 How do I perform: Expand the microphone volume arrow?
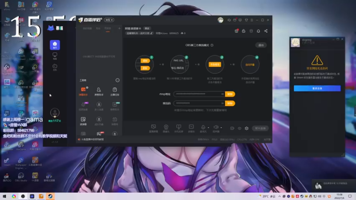click(208, 128)
